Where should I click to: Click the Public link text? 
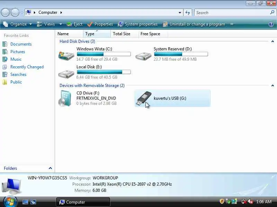tap(16, 82)
